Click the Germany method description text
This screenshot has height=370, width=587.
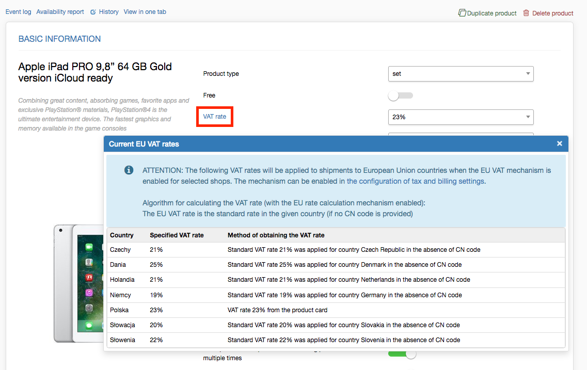(x=345, y=295)
